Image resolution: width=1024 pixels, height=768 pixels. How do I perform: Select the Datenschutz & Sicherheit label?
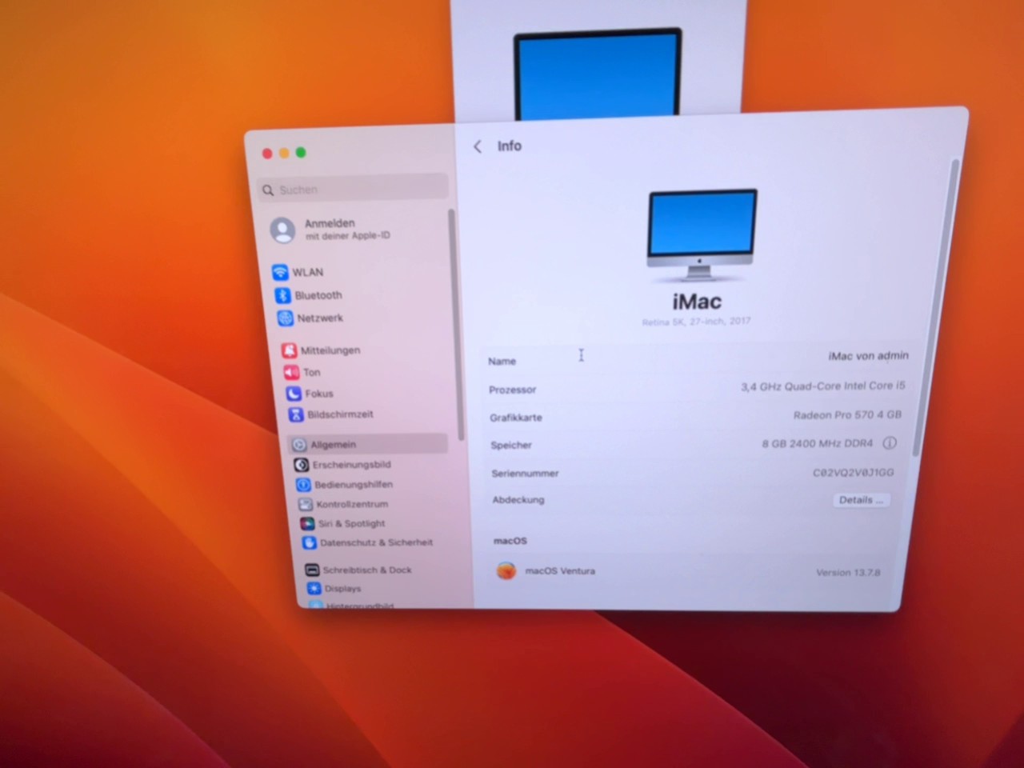377,543
